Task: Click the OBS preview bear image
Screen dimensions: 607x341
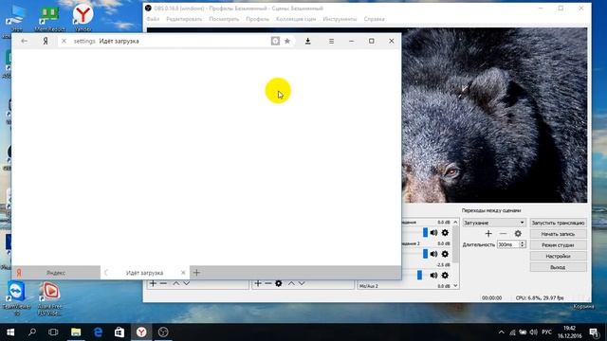Action: [494, 115]
